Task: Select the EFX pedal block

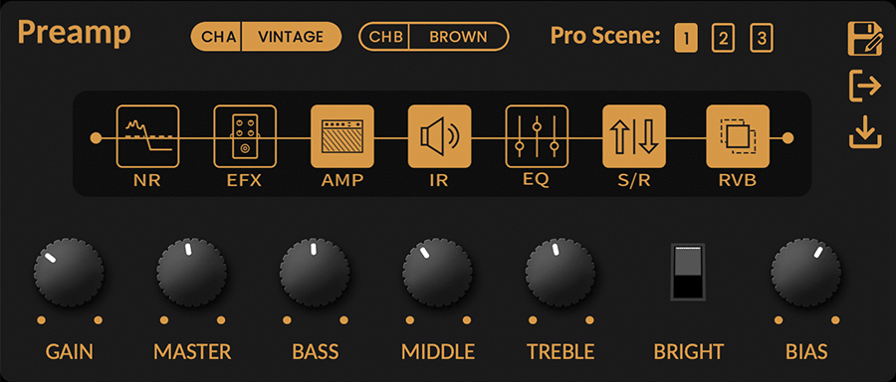Action: pos(245,136)
